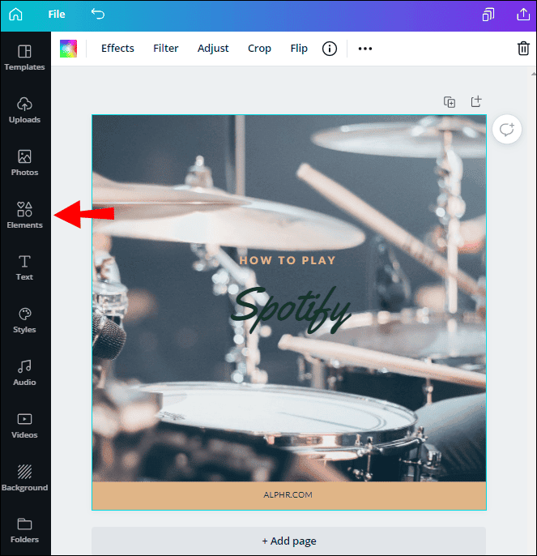537x556 pixels.
Task: Open the Uploads panel
Action: [x=24, y=110]
